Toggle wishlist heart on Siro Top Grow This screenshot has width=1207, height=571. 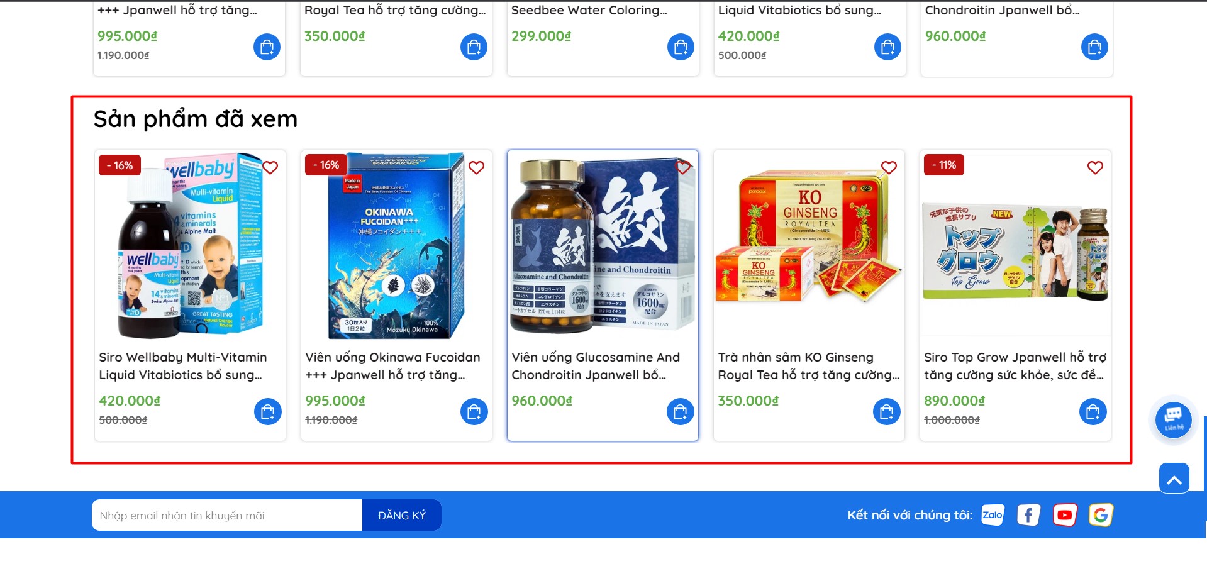click(1095, 167)
